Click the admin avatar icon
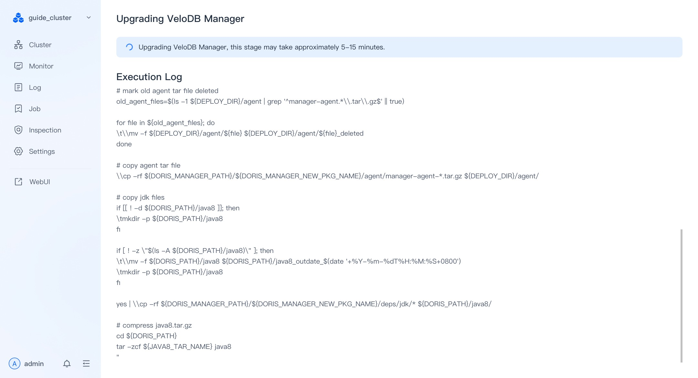 [15, 364]
